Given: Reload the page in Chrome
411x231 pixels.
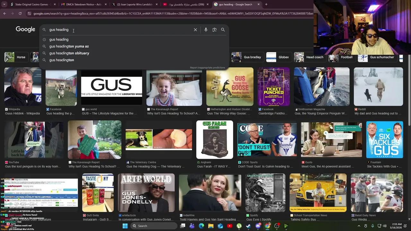Looking at the screenshot, I should tap(20, 13).
